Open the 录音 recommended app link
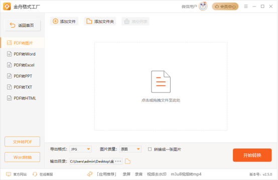The image size is (278, 180). coord(138,174)
